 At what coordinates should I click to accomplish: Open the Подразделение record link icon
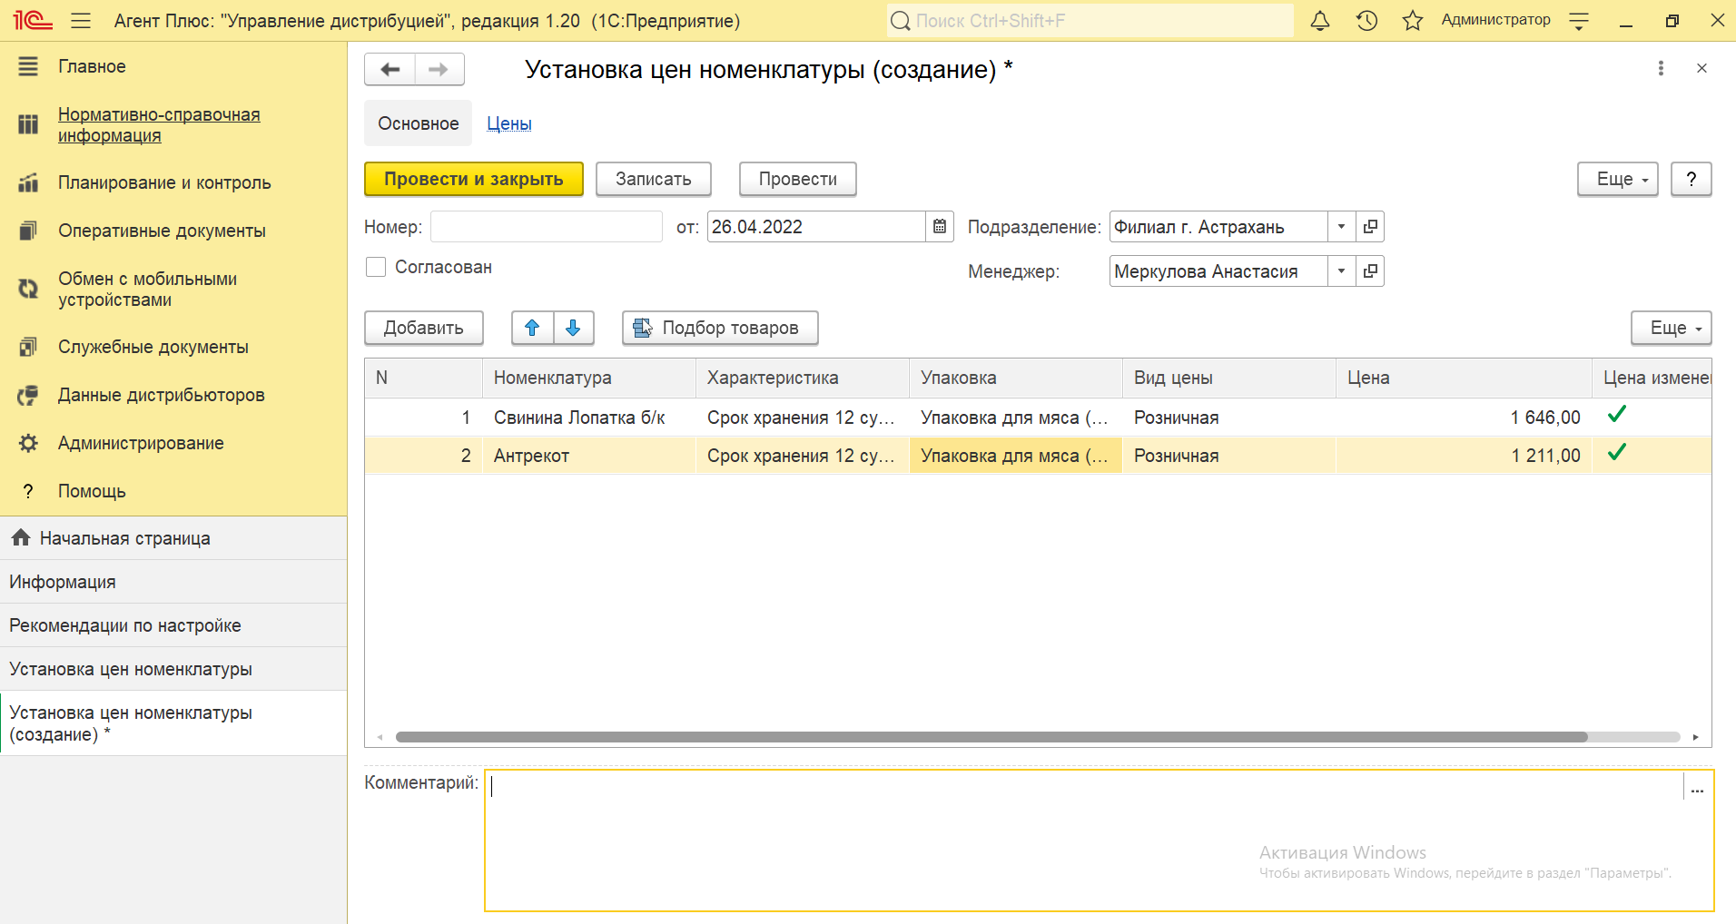coord(1370,227)
